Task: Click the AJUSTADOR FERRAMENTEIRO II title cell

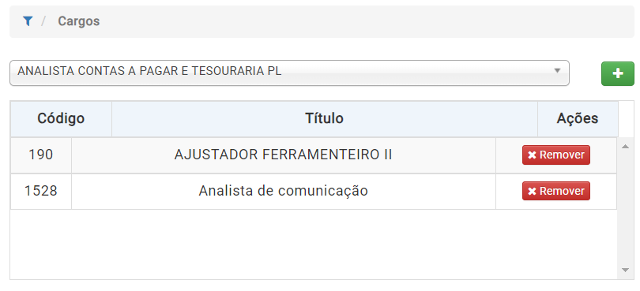Action: (x=284, y=155)
